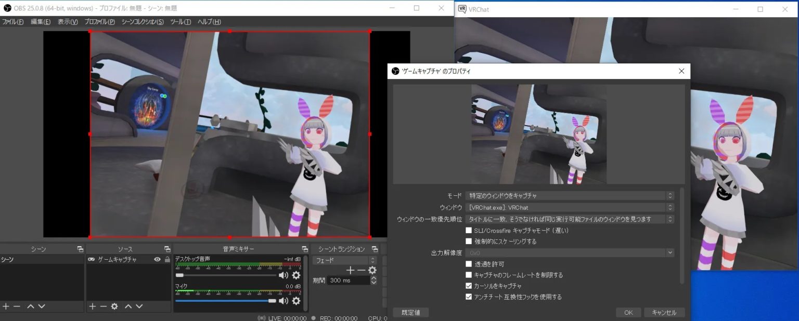The image size is (799, 321).
Task: Hide the ゲームキャプチャ source with the eye icon
Action: pos(156,259)
